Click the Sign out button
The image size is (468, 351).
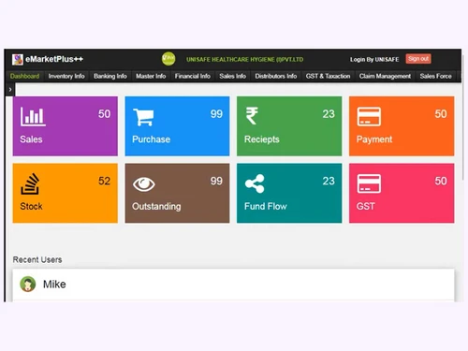pyautogui.click(x=418, y=59)
